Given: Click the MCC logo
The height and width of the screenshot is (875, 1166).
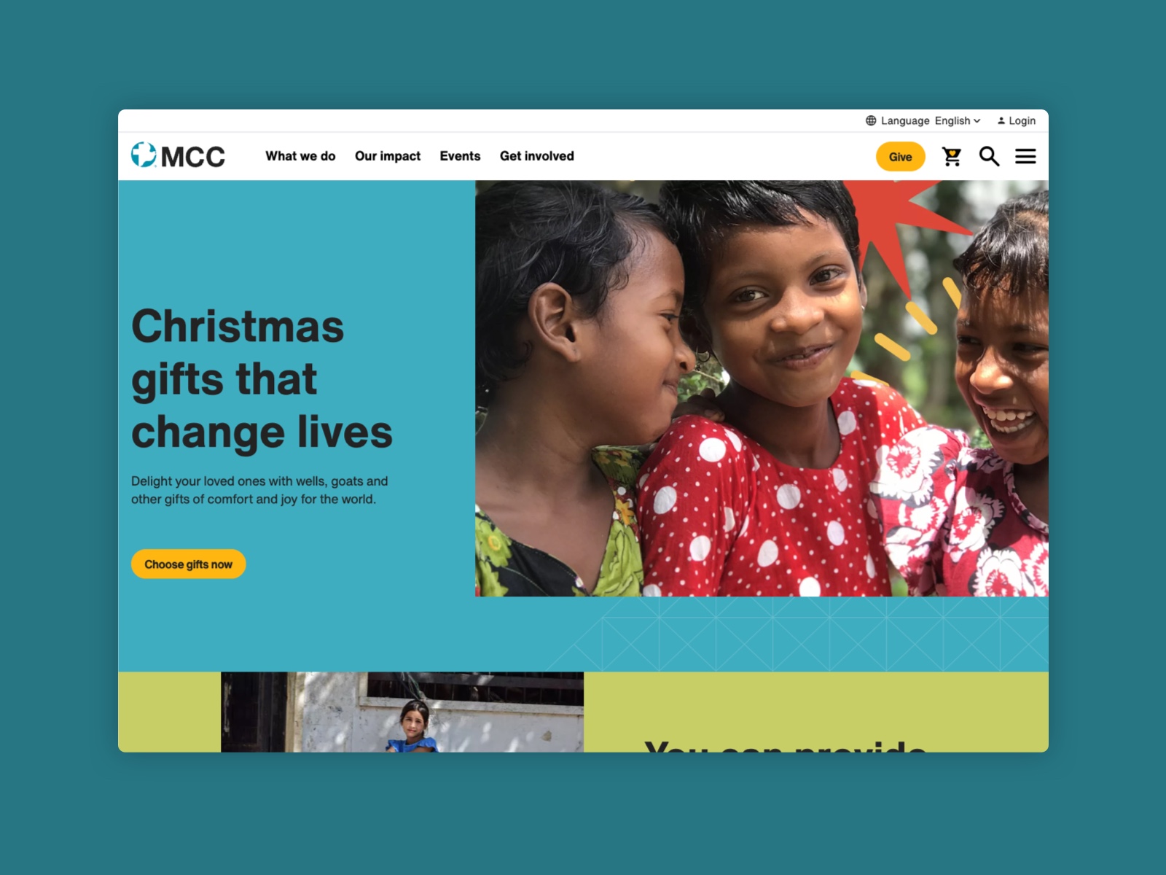Looking at the screenshot, I should coord(179,155).
